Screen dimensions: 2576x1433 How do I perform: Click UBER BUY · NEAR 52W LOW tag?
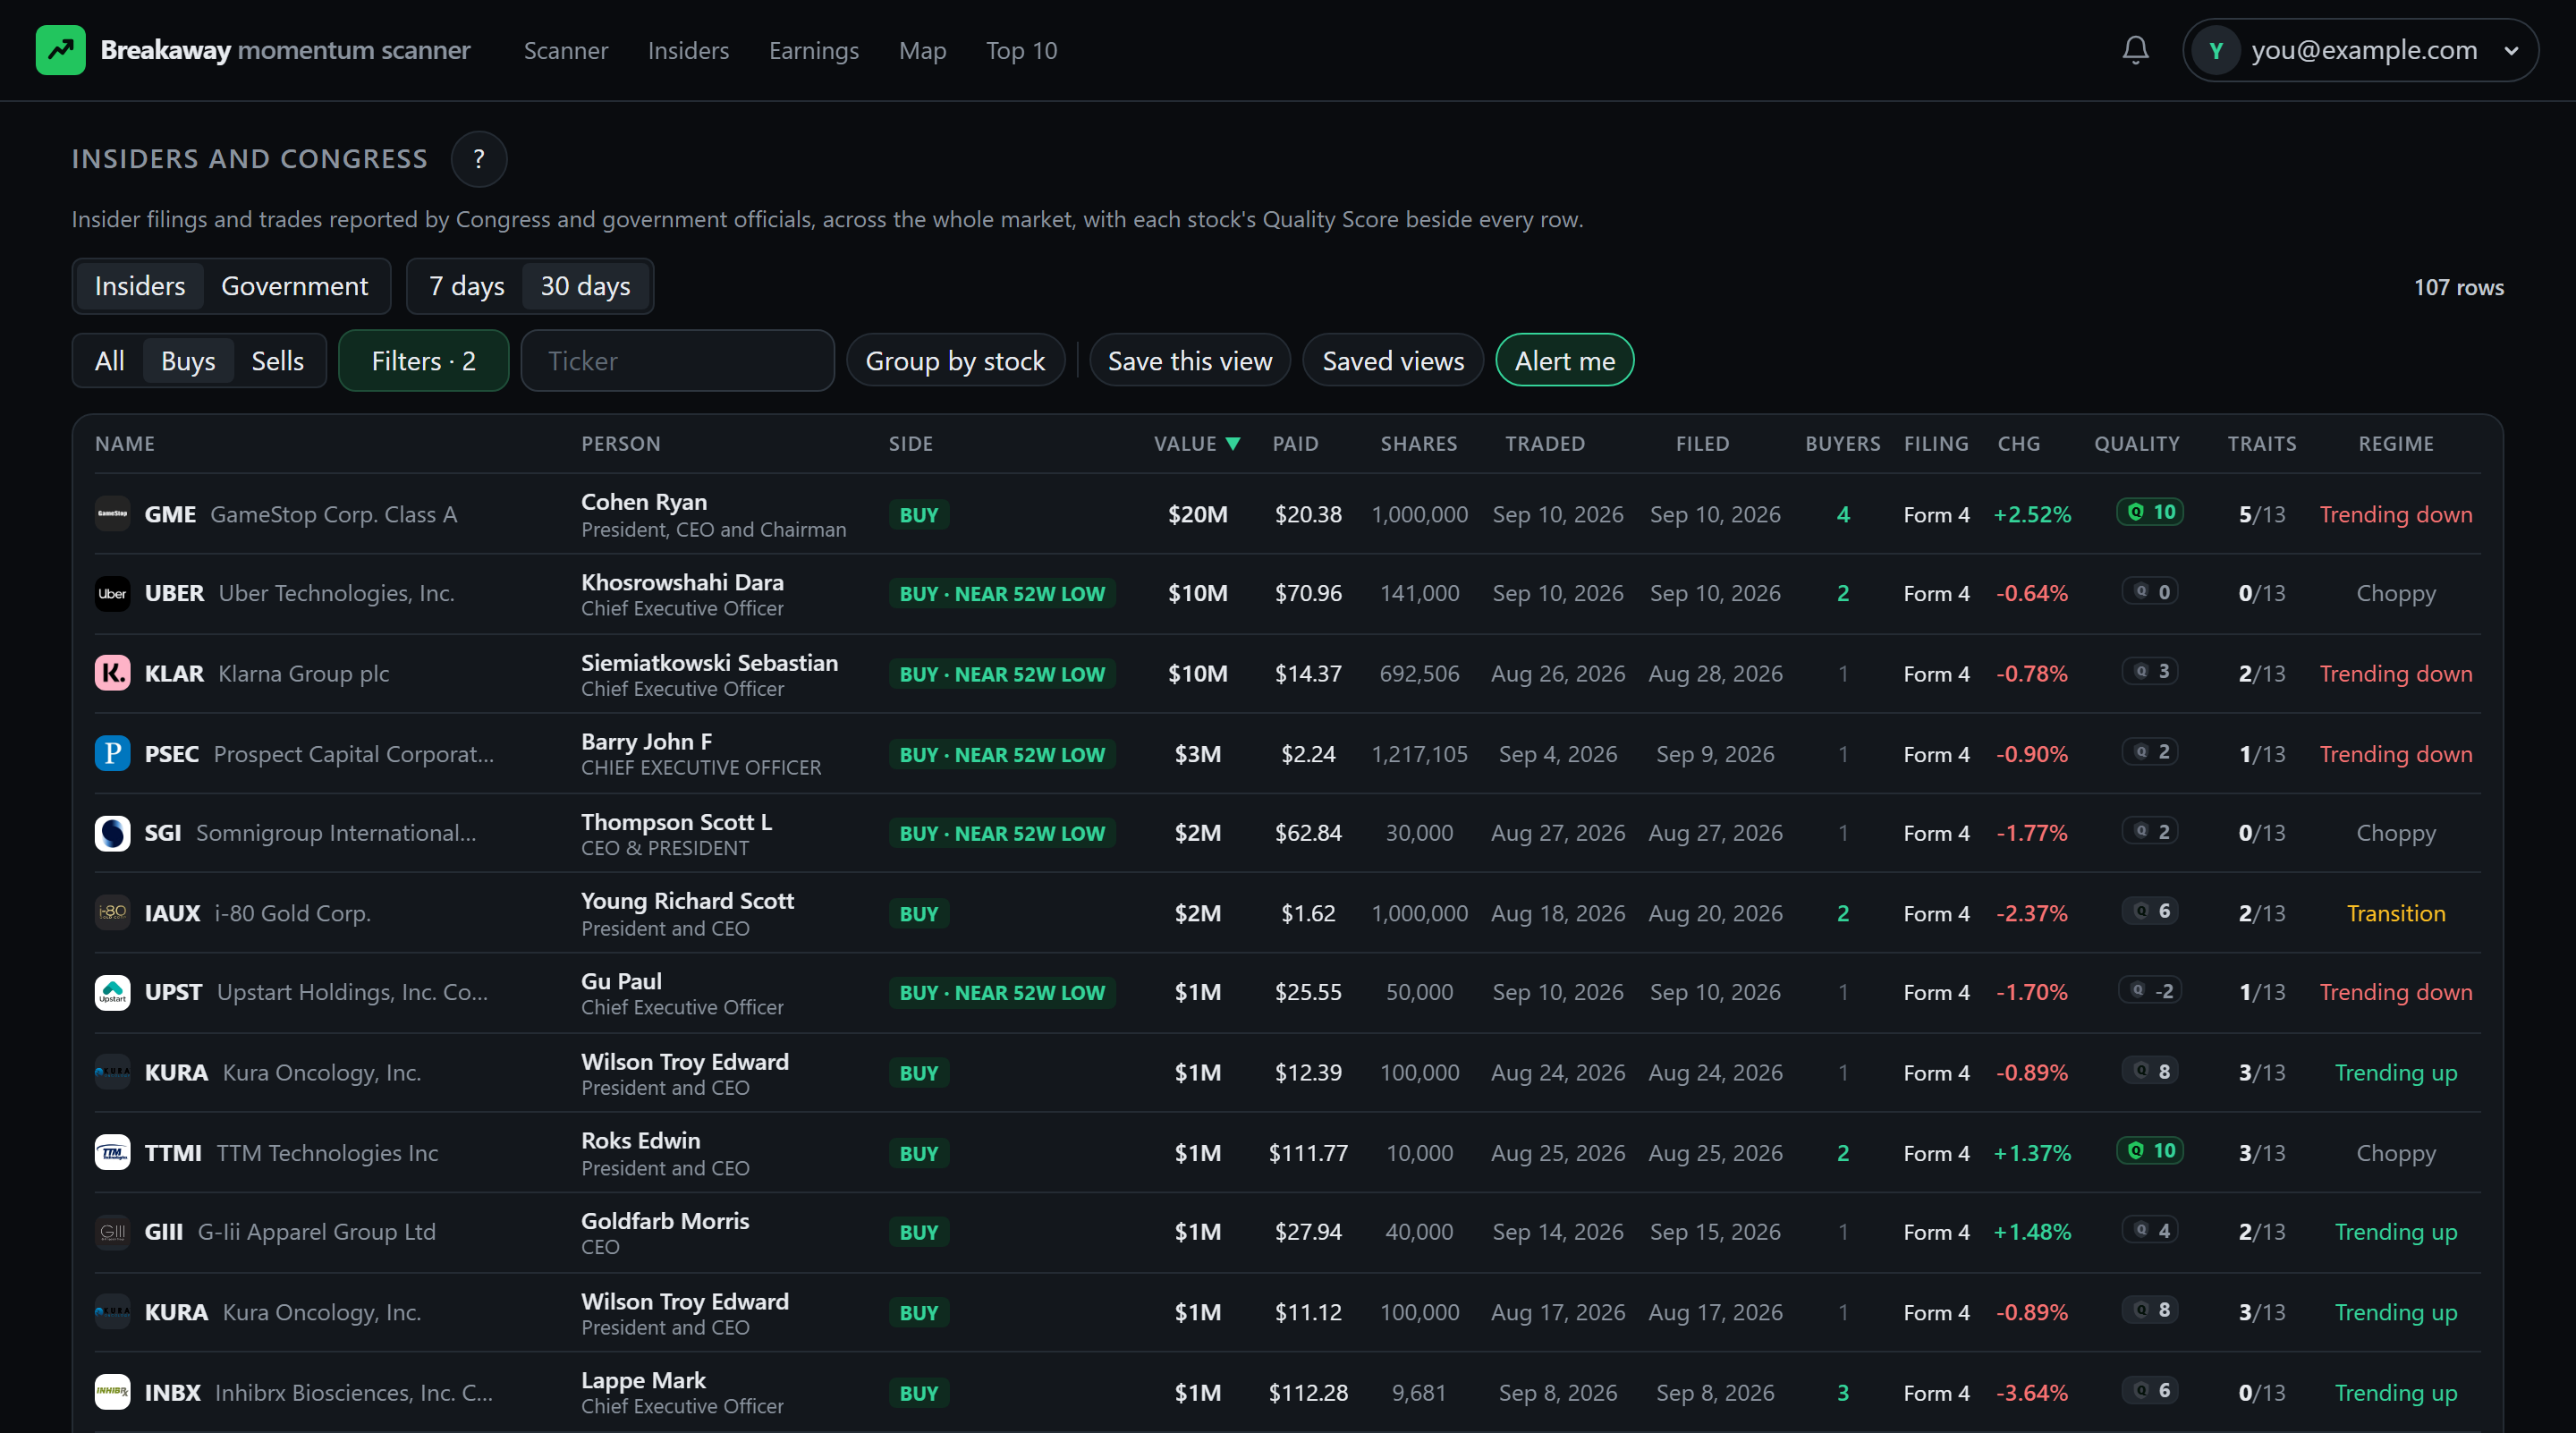(1002, 593)
